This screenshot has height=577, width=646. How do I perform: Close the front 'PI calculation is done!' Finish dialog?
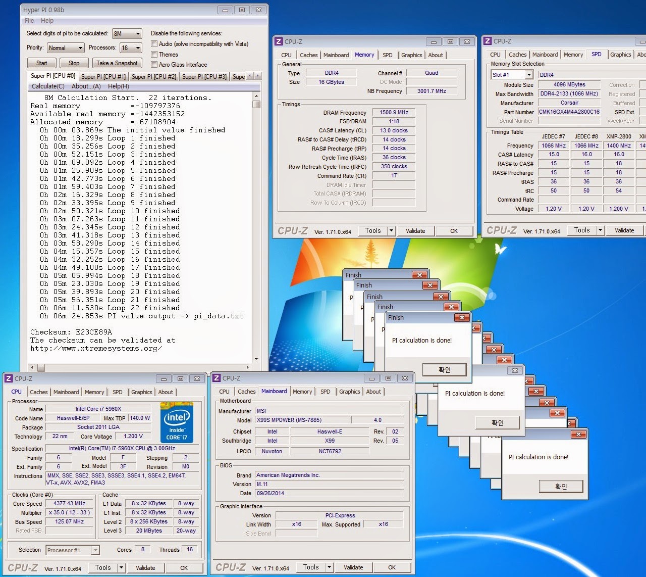pos(462,317)
